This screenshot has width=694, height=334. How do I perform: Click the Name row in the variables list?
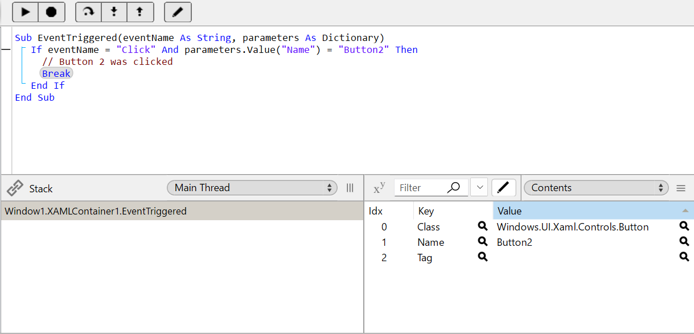tap(431, 242)
